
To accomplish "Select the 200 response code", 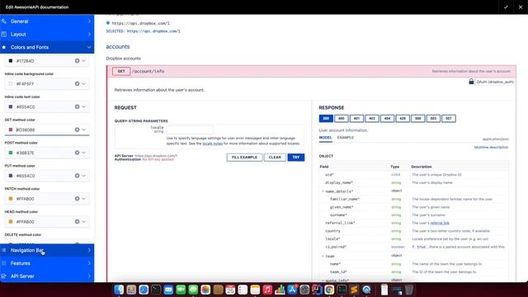I will pos(326,119).
